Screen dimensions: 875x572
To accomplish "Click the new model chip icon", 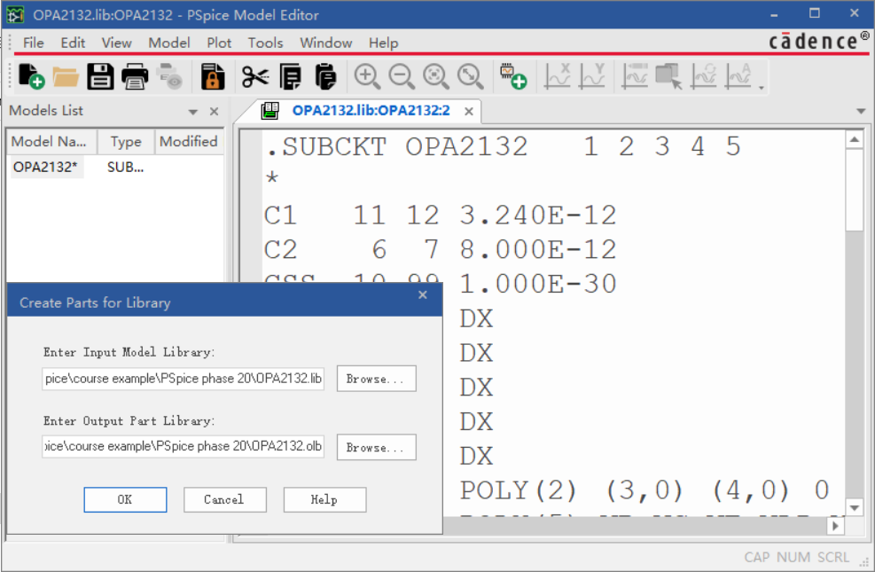I will tap(512, 76).
